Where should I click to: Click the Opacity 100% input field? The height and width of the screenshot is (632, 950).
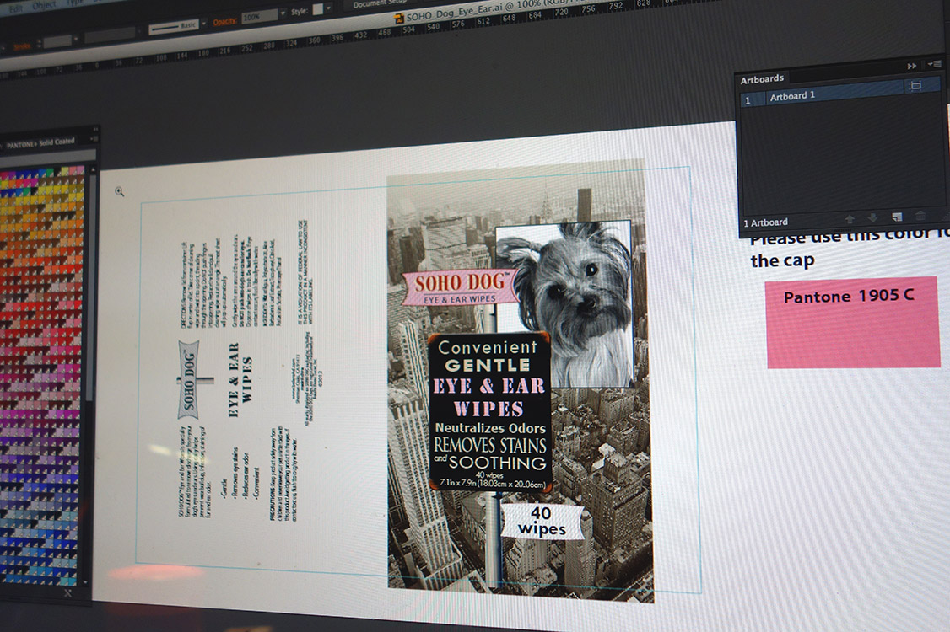(x=259, y=18)
